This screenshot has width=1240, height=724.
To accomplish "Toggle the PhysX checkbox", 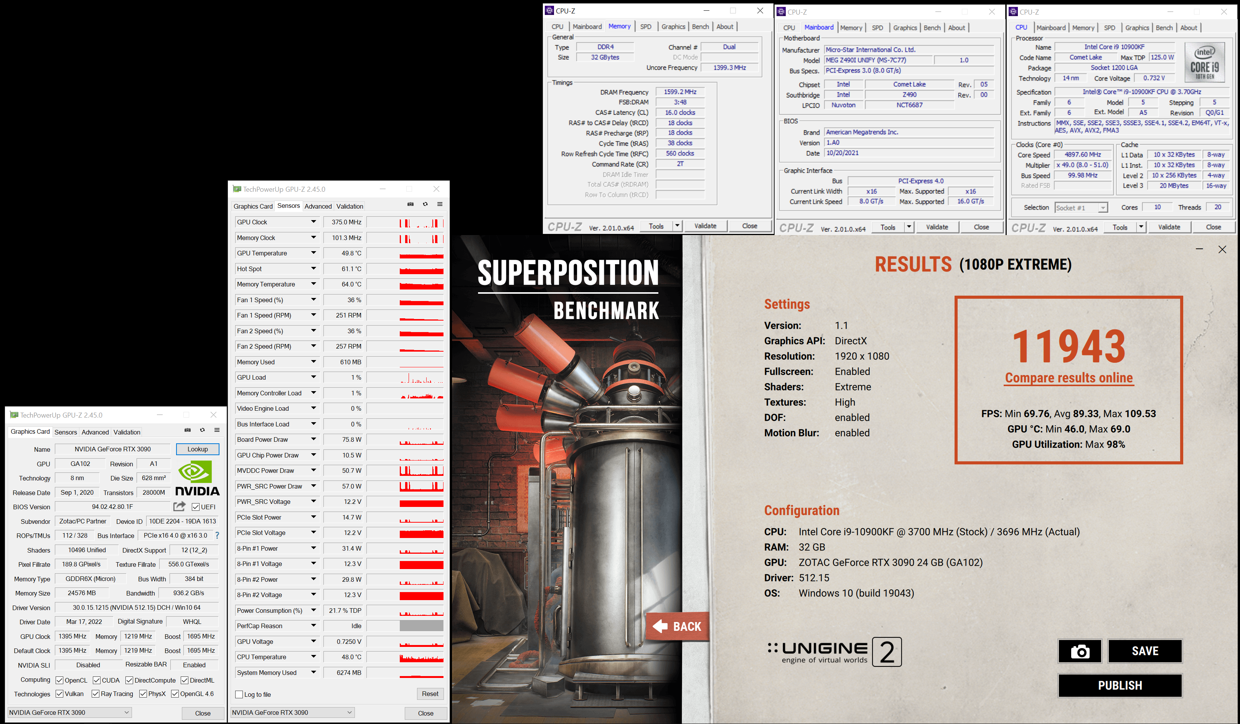I will (143, 693).
